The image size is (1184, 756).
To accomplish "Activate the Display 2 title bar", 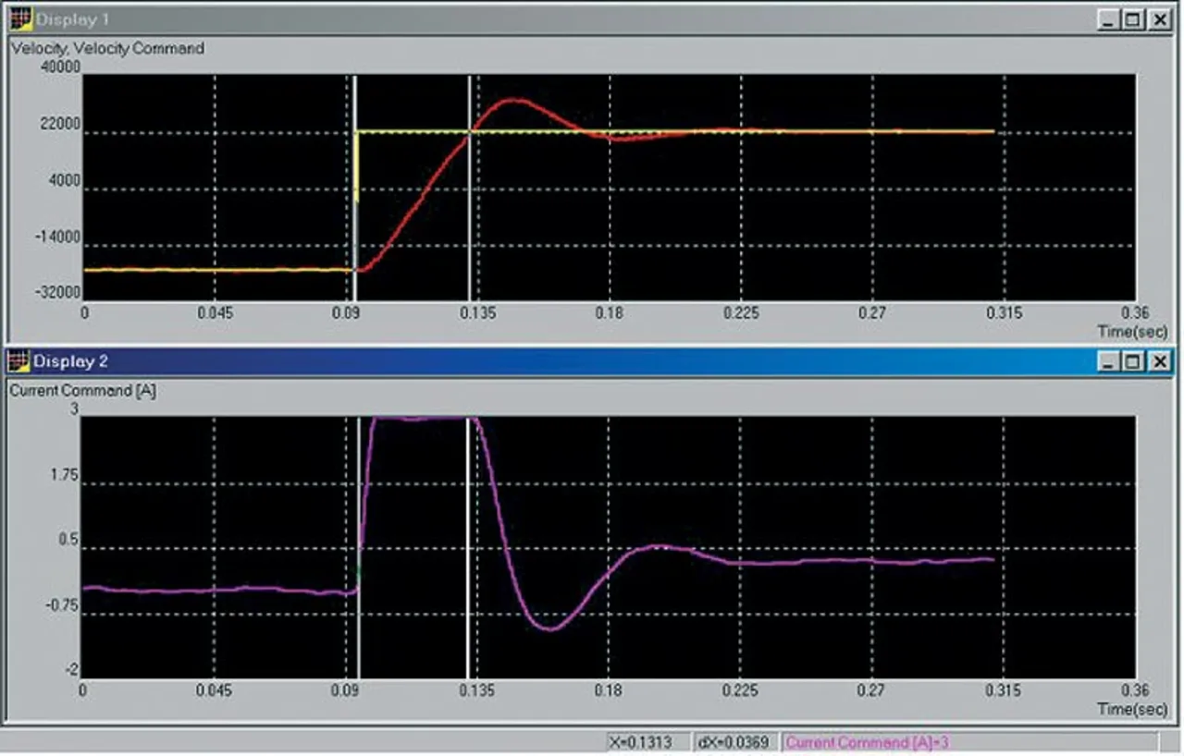I will pyautogui.click(x=555, y=360).
